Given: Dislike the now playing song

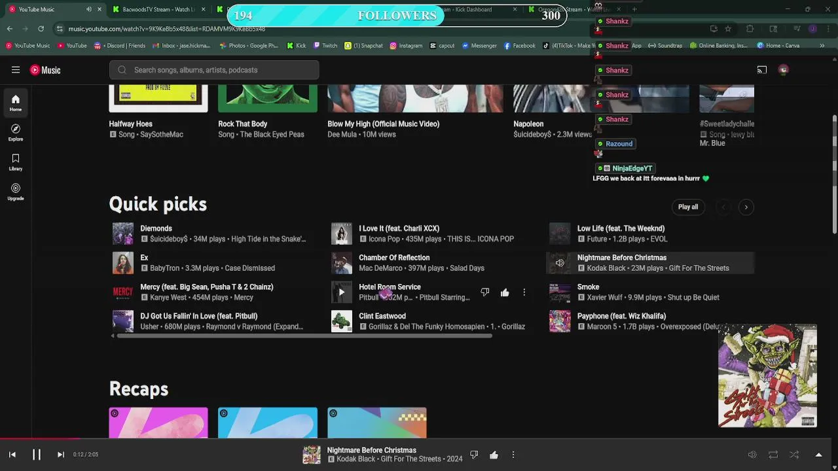Looking at the screenshot, I should (474, 455).
